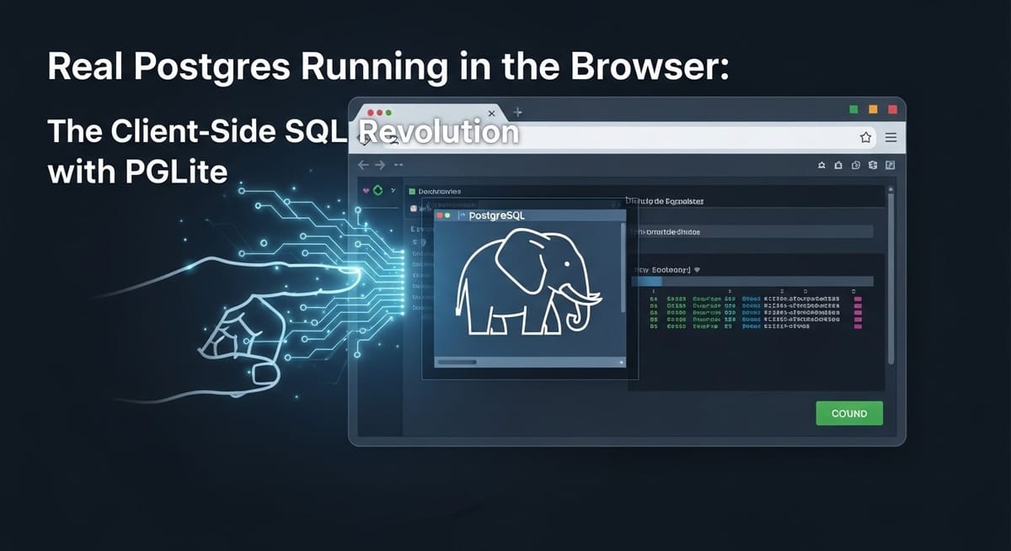Open the Eootoonyj dropdown arrow
Screen dimensions: 1011x551
pos(697,270)
